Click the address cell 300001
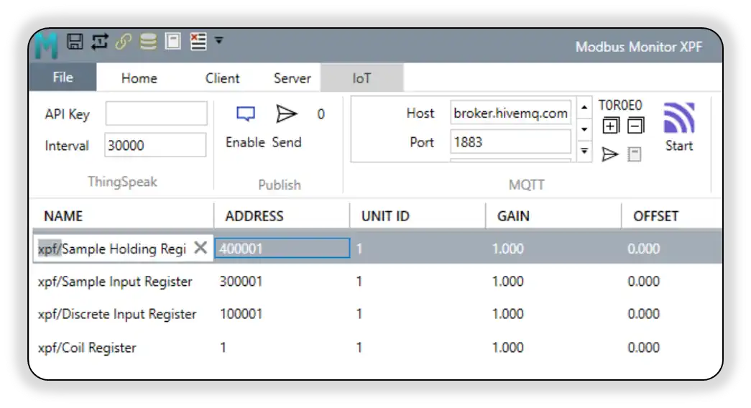The image size is (751, 408). coord(241,281)
